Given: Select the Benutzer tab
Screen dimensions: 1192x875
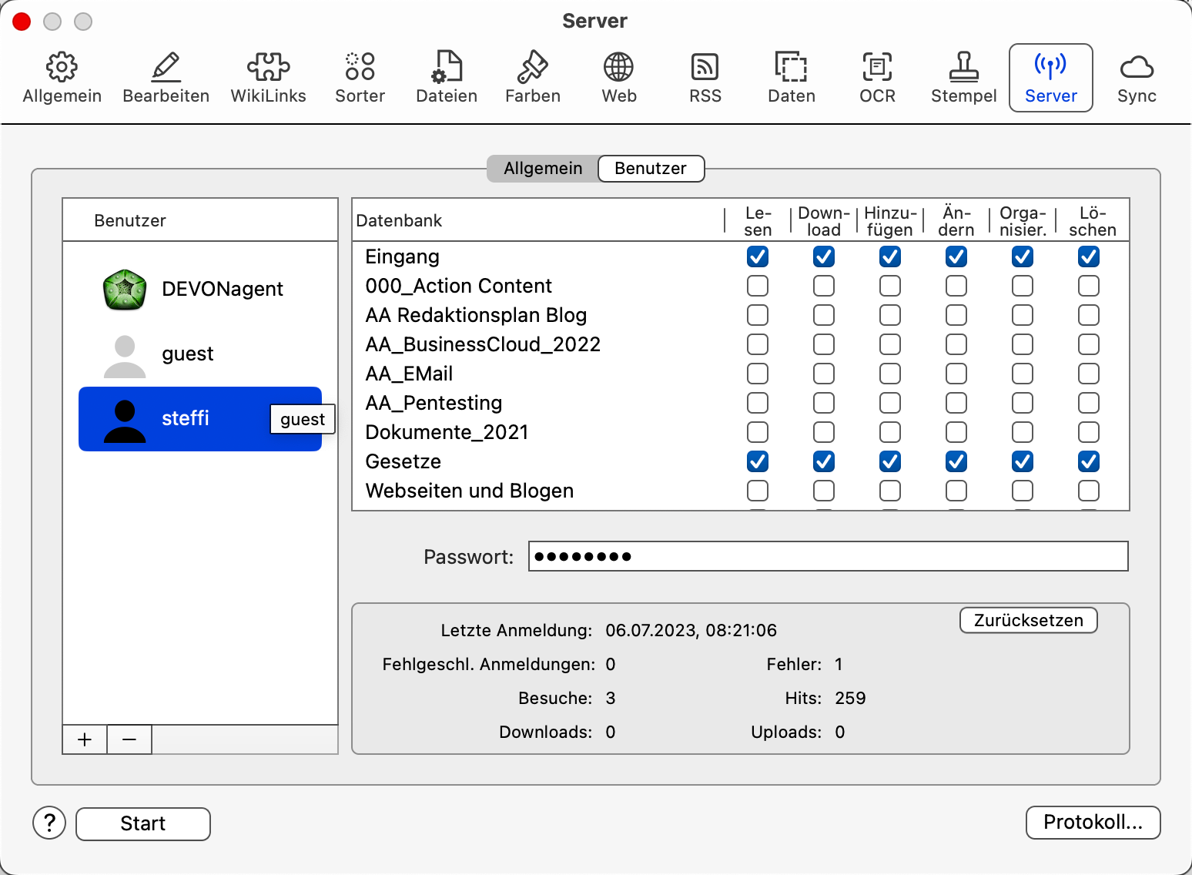Looking at the screenshot, I should pyautogui.click(x=651, y=169).
